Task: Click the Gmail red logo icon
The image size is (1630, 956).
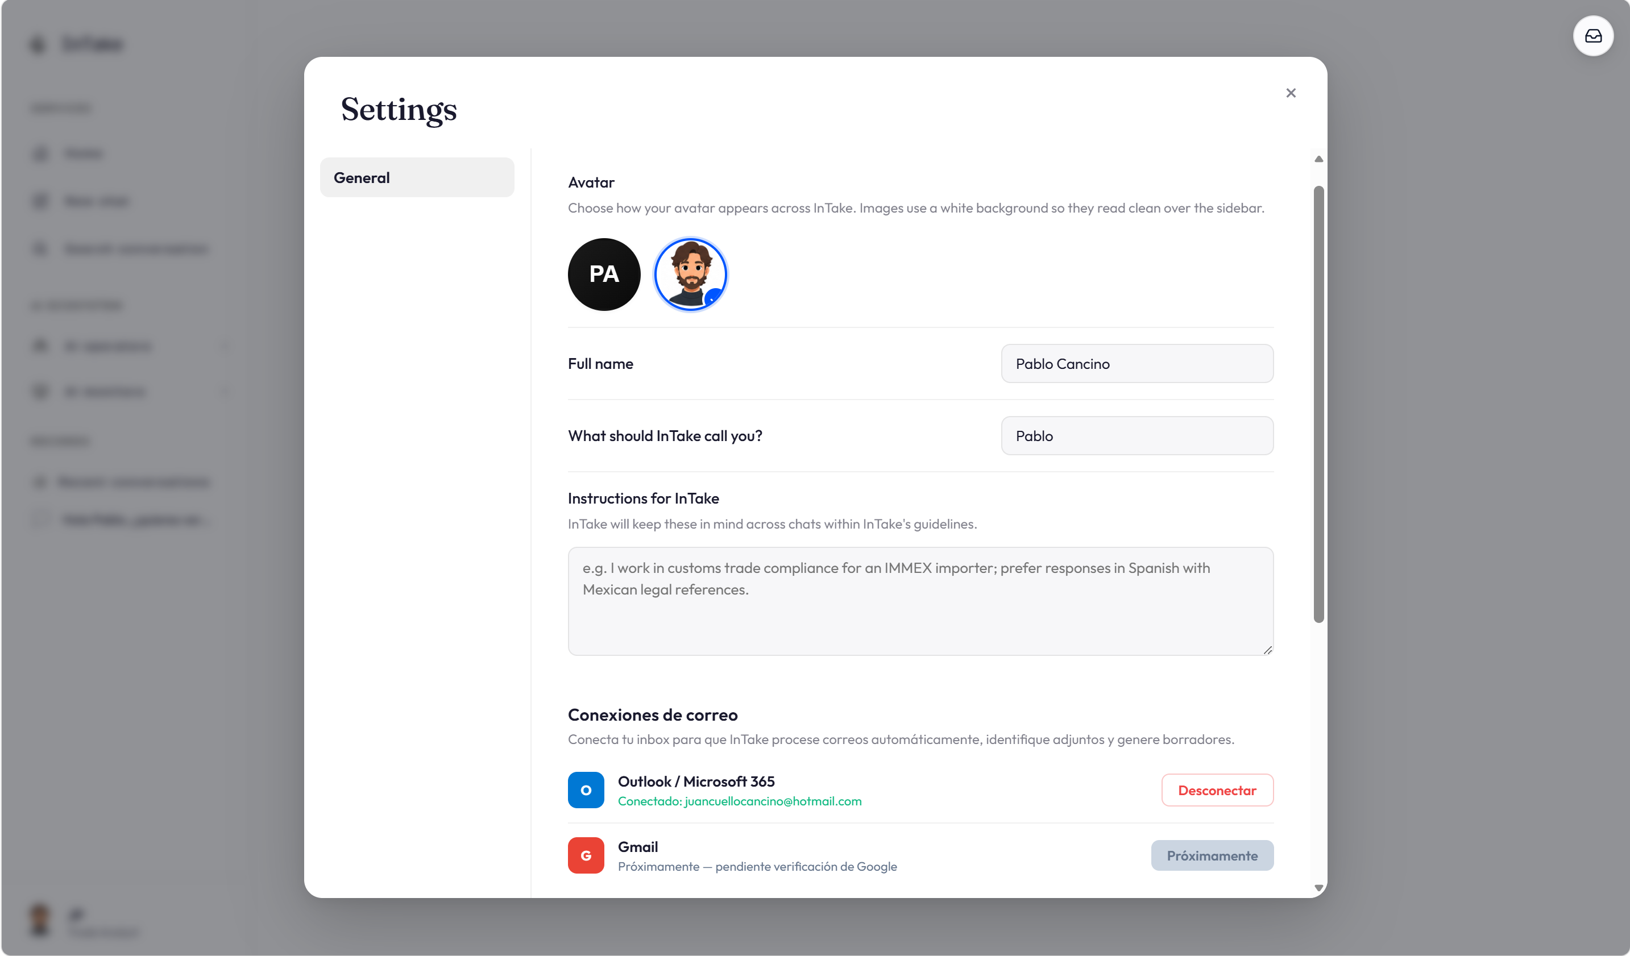Action: click(586, 855)
